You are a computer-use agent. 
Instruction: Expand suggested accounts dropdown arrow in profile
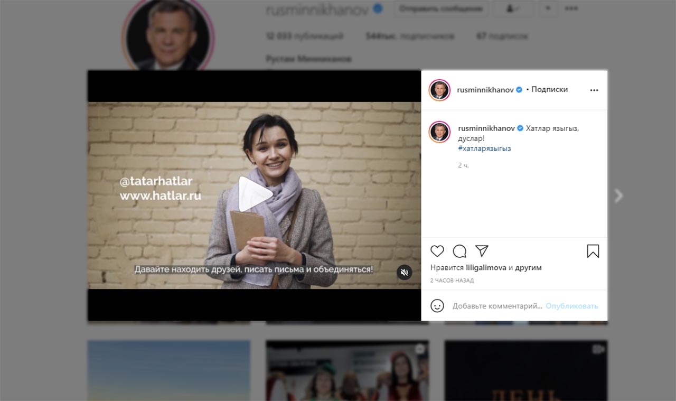(x=548, y=9)
